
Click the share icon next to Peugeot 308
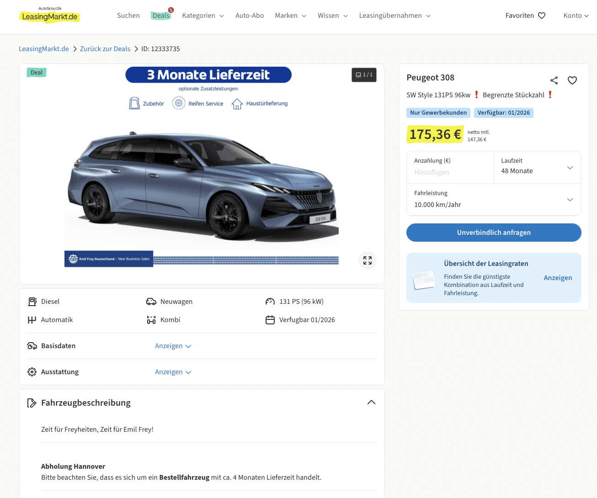[x=554, y=80]
